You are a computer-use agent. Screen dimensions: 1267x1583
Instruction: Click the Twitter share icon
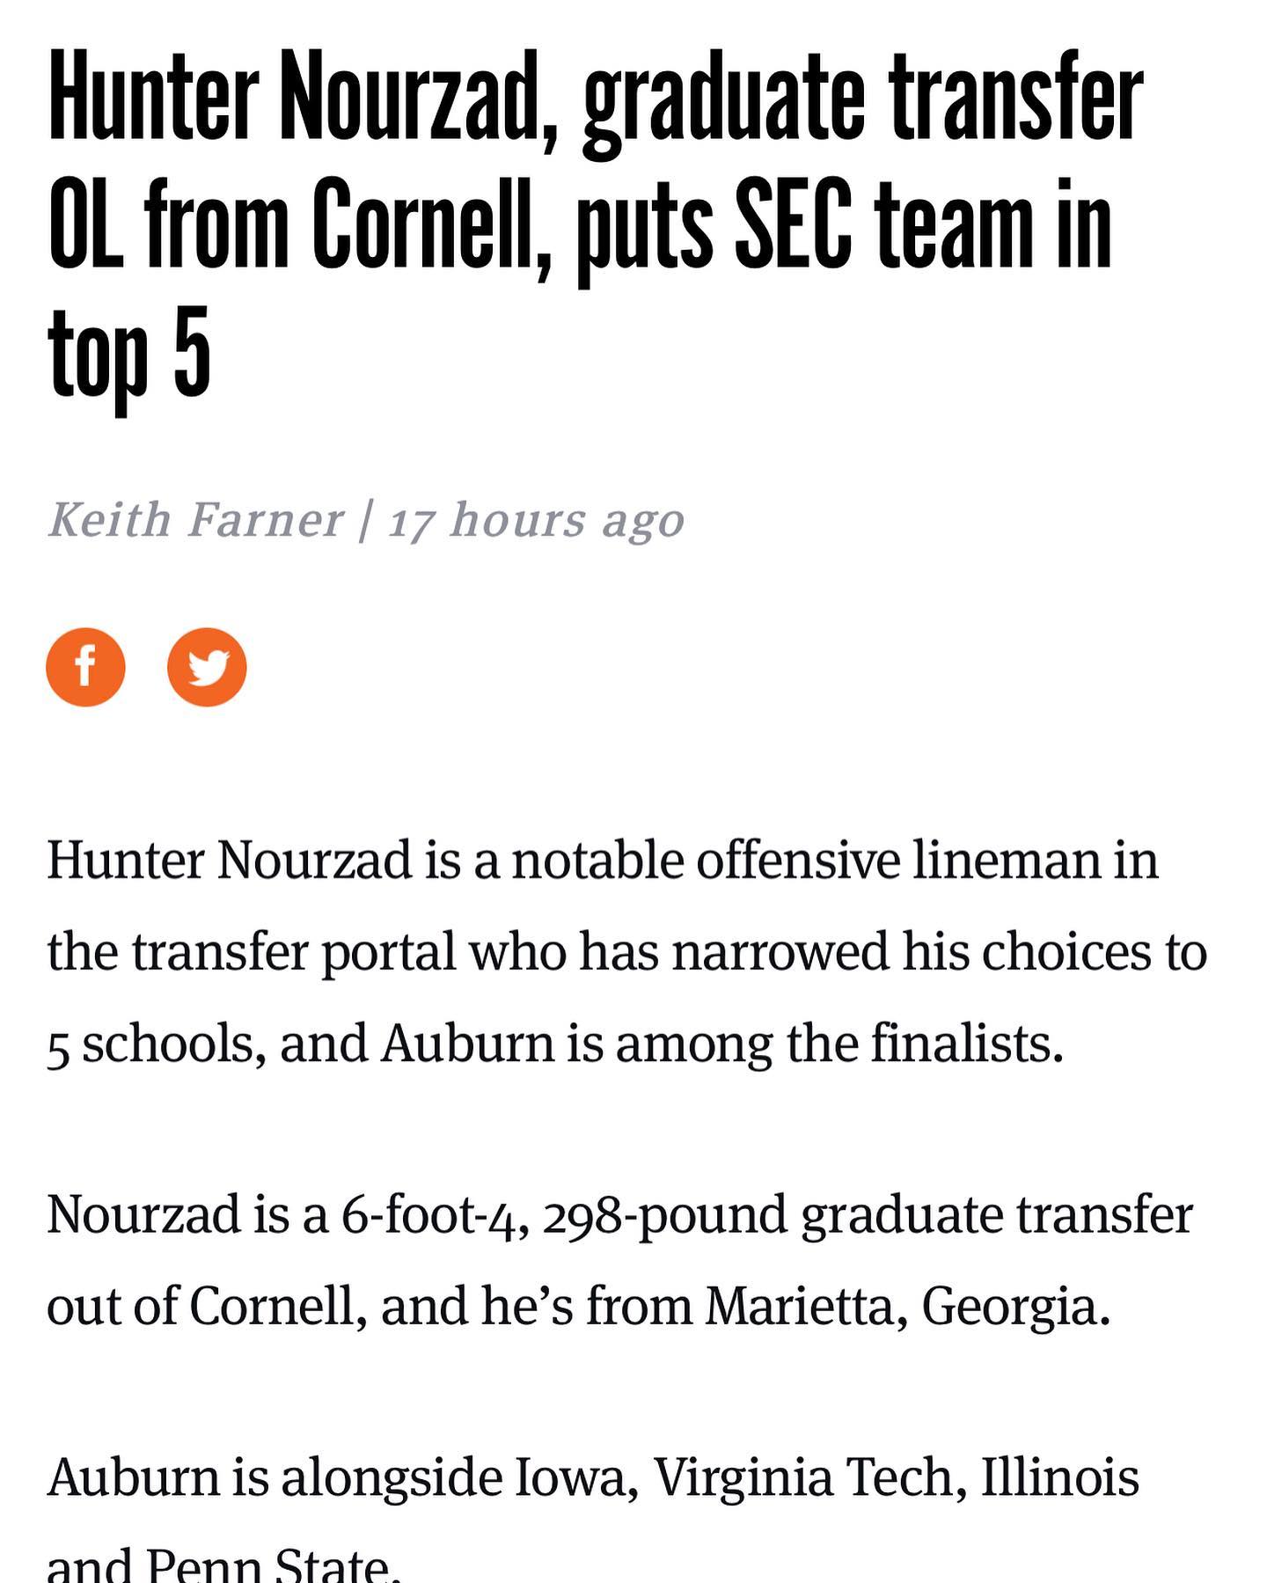[207, 667]
